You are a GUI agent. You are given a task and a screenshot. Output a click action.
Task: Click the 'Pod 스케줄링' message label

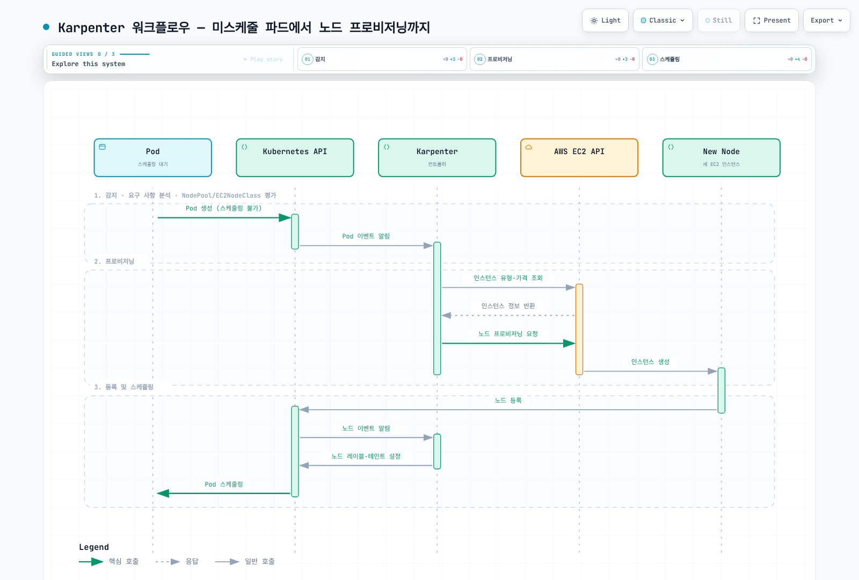coord(224,484)
